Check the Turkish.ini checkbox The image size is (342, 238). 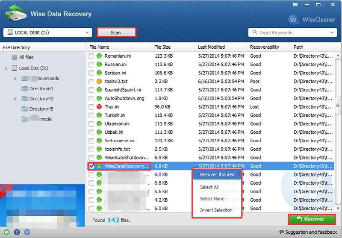91,115
